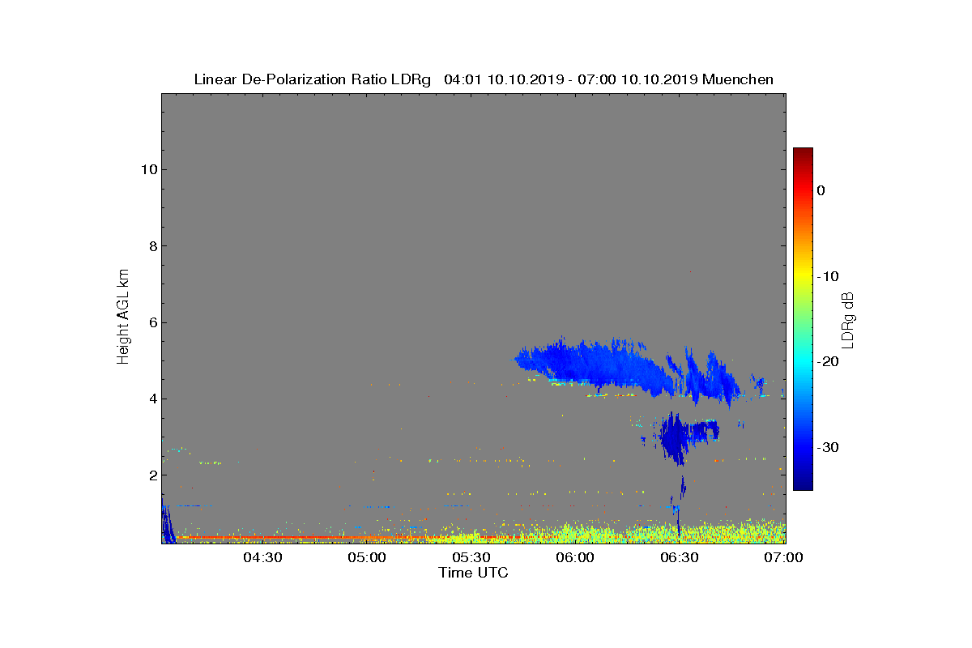Click the 06:00 time tick label
This screenshot has width=972, height=648.
[x=576, y=558]
